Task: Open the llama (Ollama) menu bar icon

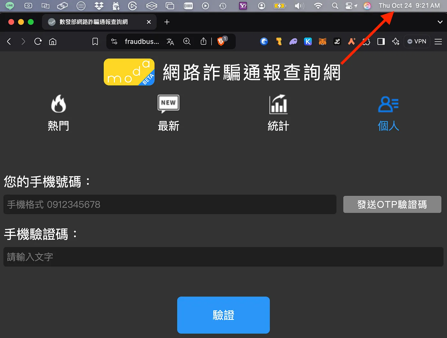Action: click(116, 5)
